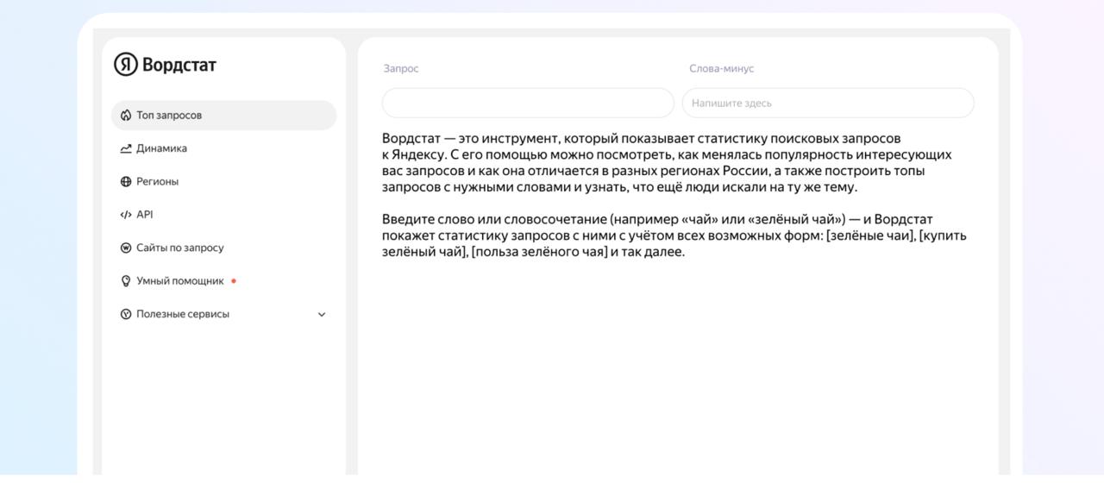Viewport: 1104px width, 483px height.
Task: Click the flame icon beside Топ запросов
Action: 126,116
